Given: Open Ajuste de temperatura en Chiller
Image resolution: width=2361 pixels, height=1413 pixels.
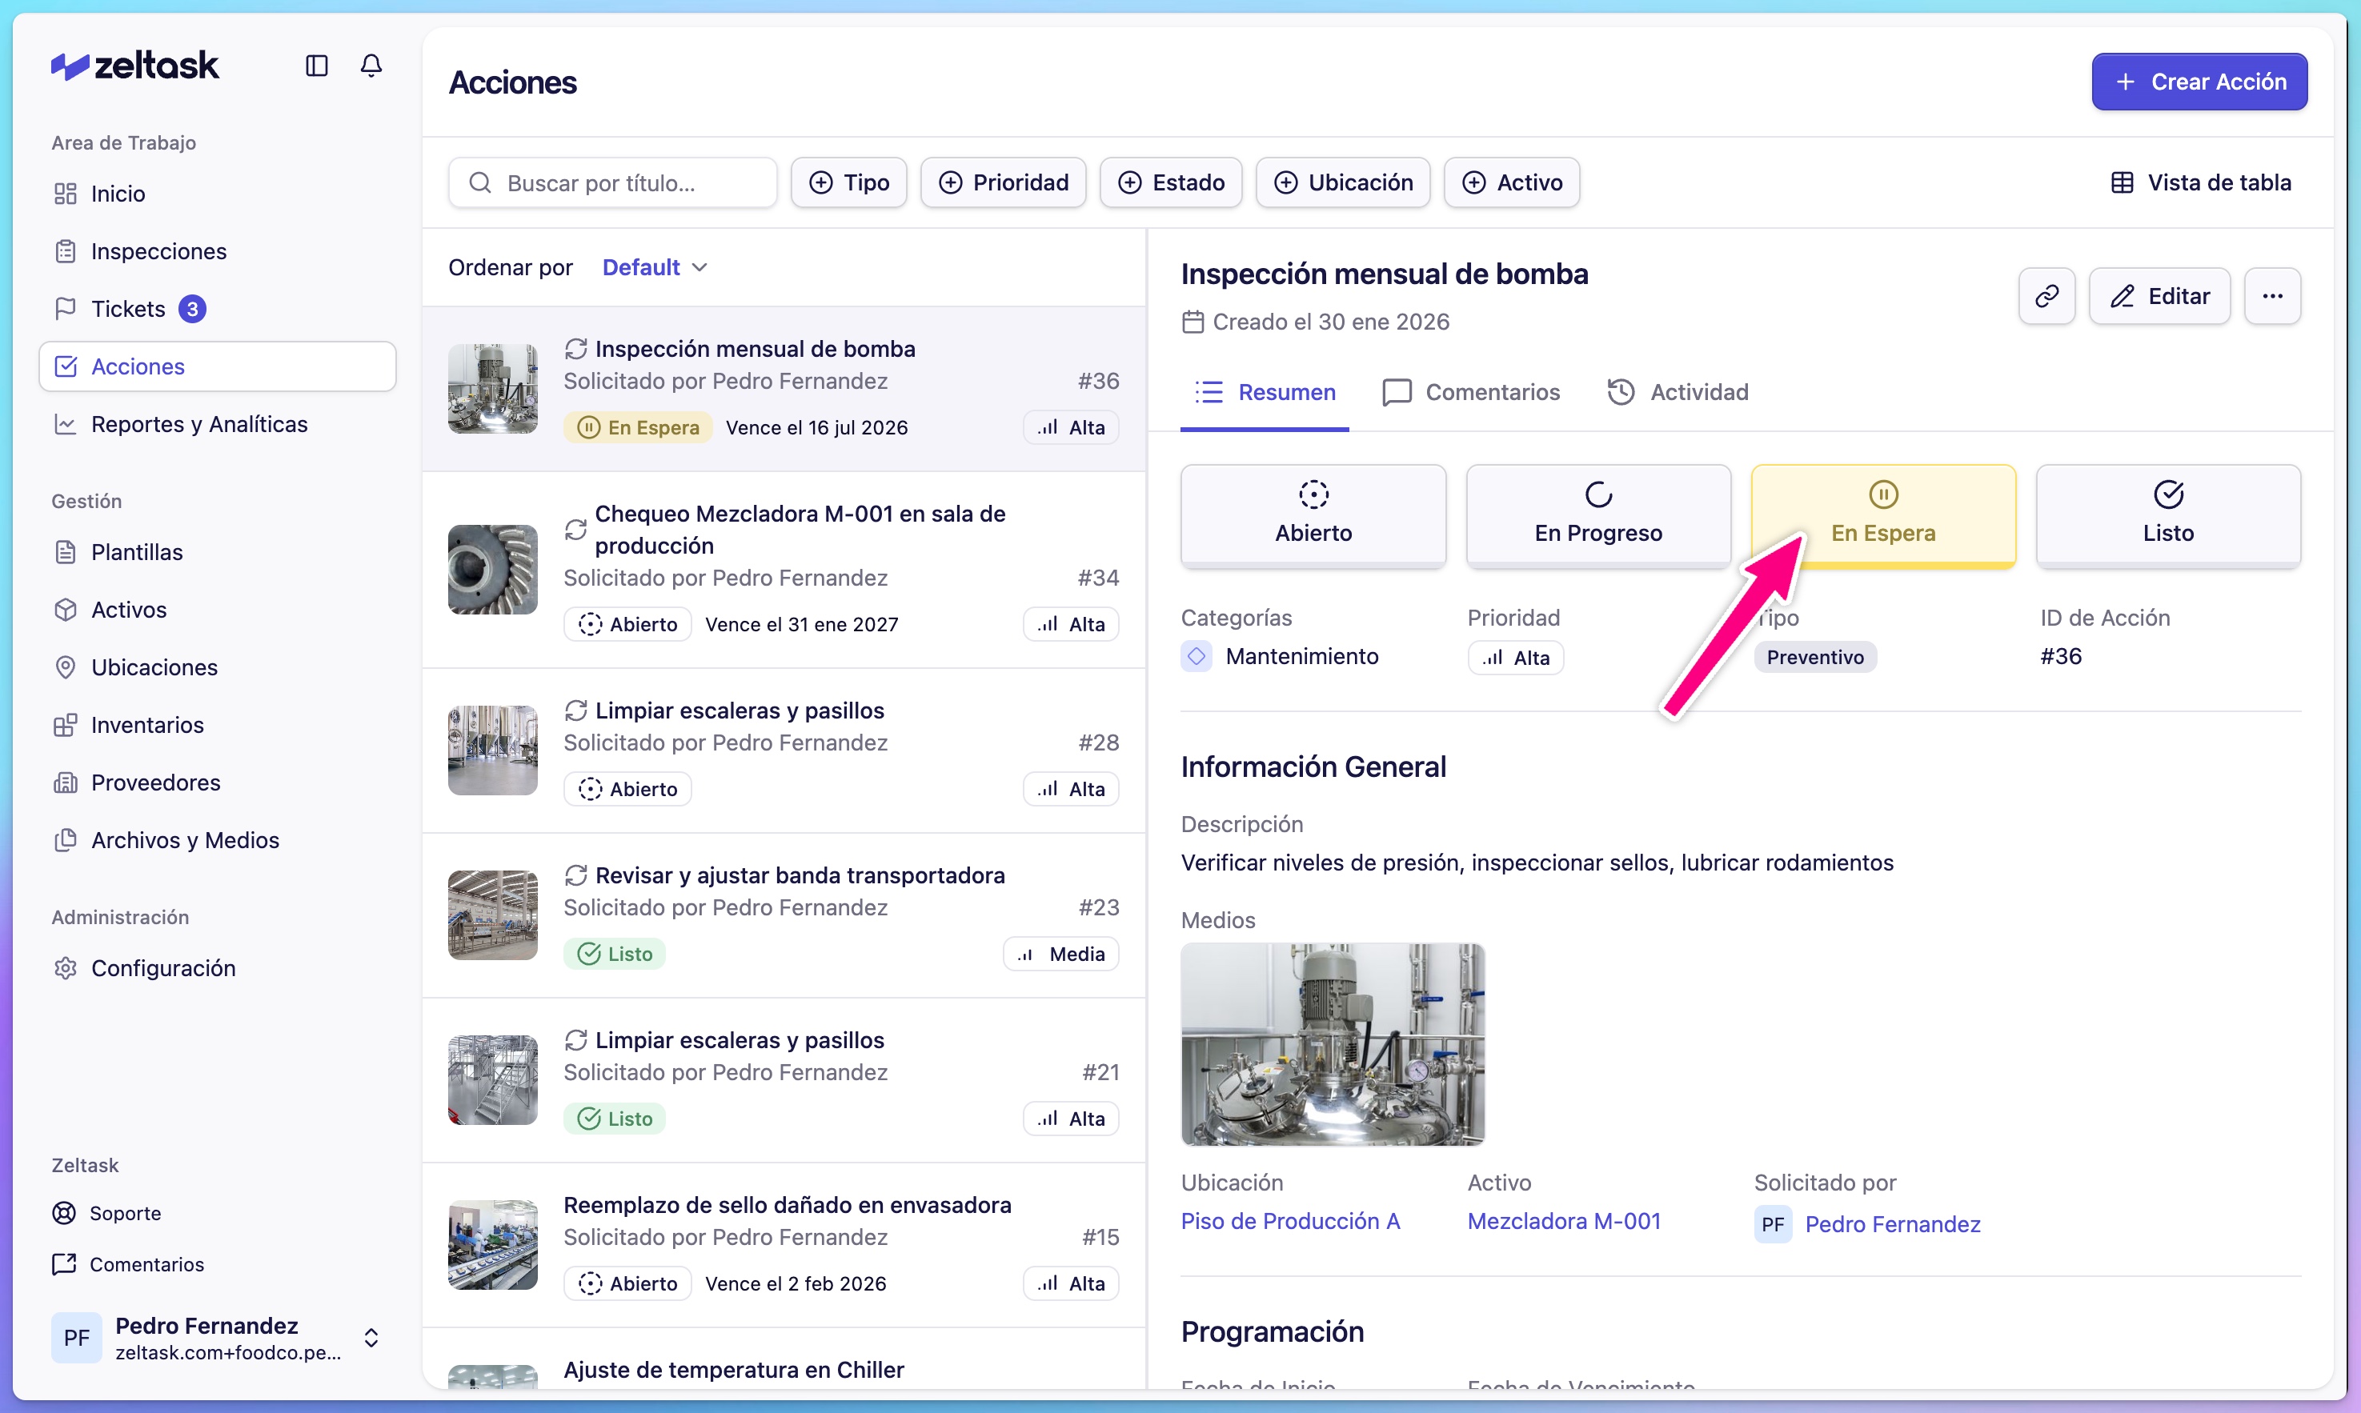Looking at the screenshot, I should (x=784, y=1359).
